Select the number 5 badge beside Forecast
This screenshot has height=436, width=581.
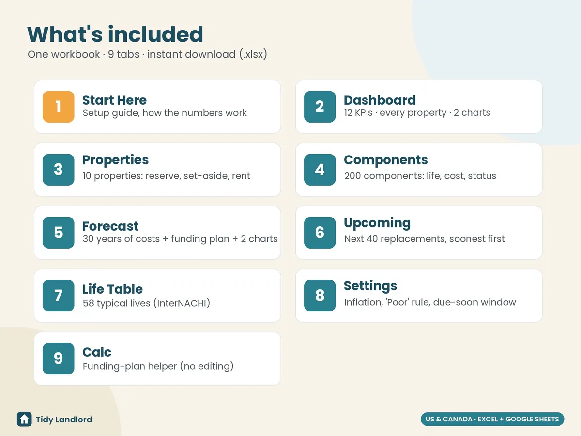(x=59, y=233)
